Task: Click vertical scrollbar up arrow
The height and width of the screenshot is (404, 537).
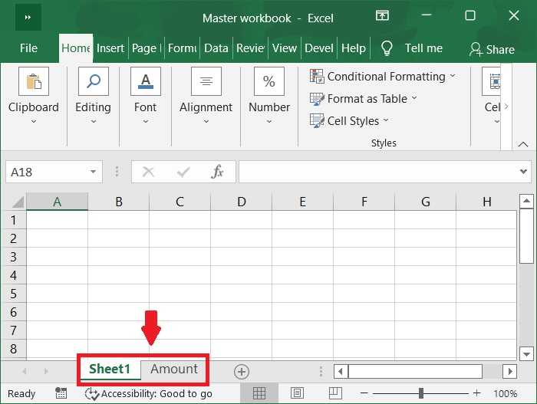Action: click(x=526, y=201)
